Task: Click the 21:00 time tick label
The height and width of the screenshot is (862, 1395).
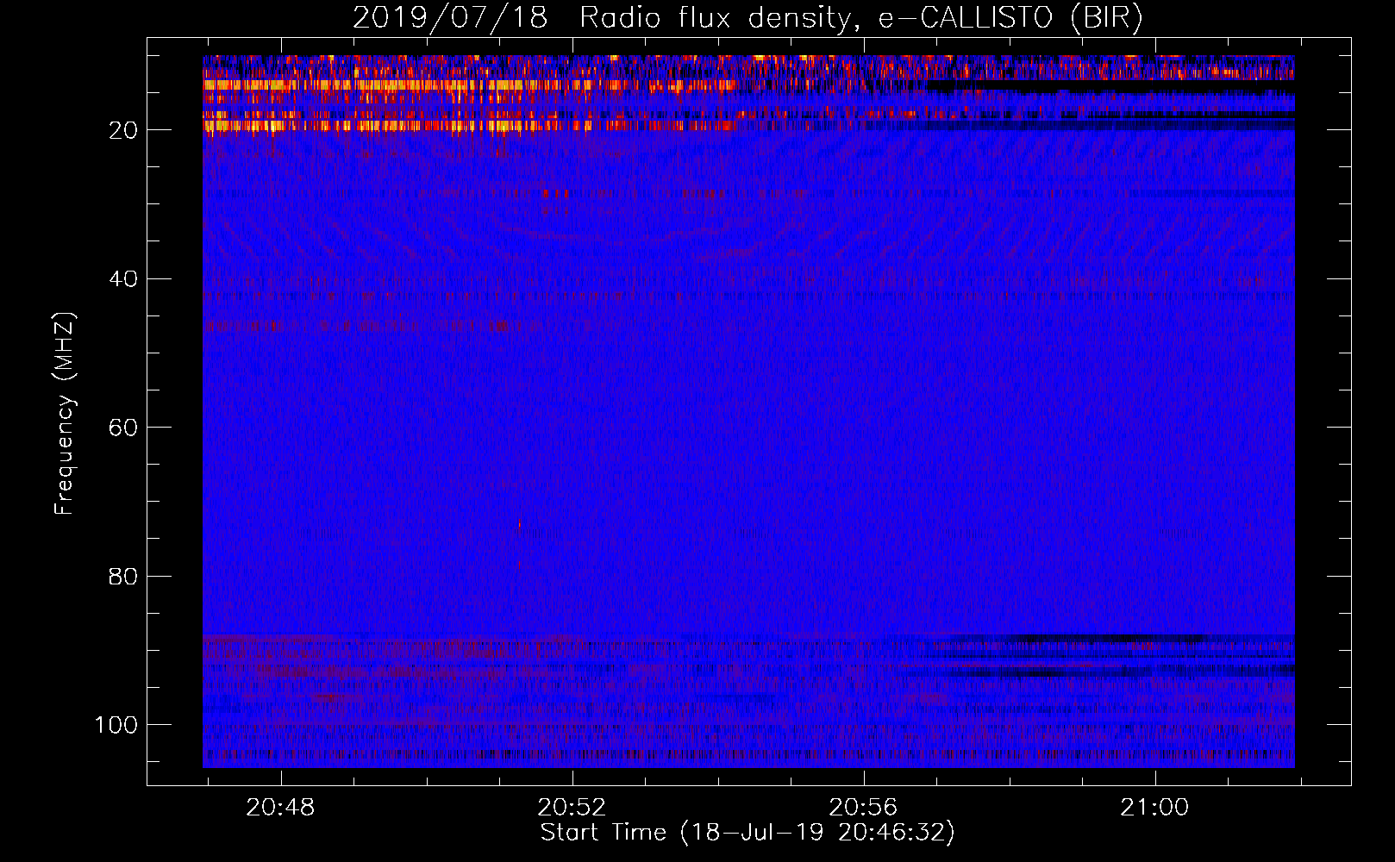Action: click(x=1154, y=808)
